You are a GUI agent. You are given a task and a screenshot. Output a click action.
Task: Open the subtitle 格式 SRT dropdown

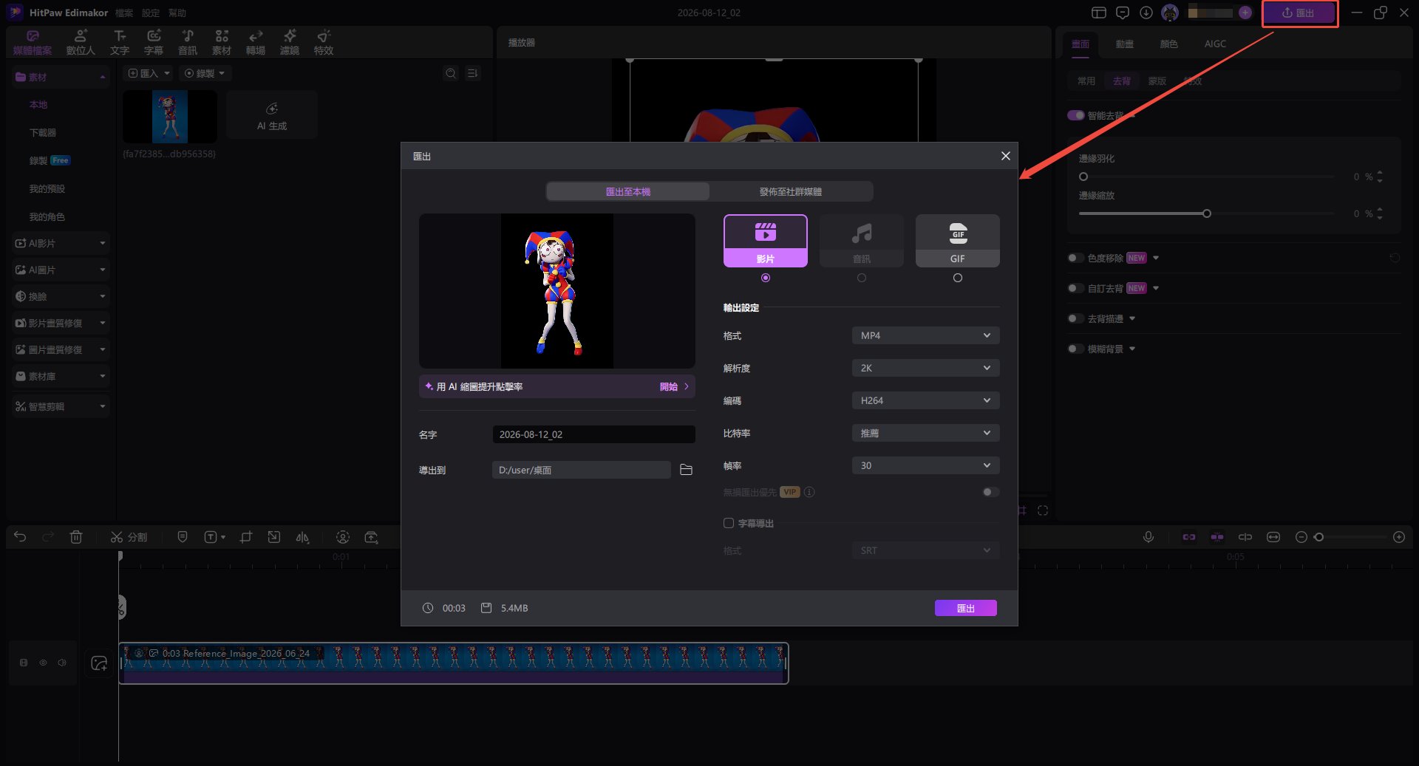pos(925,550)
